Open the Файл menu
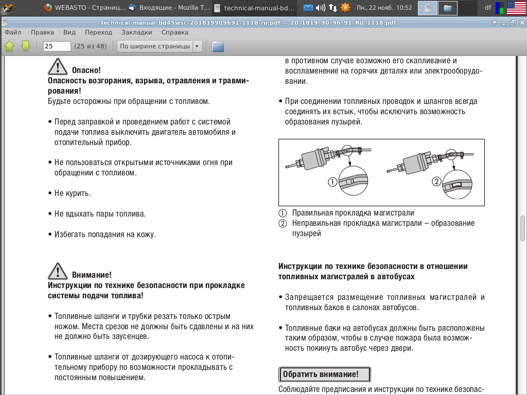The image size is (527, 395). tap(13, 32)
